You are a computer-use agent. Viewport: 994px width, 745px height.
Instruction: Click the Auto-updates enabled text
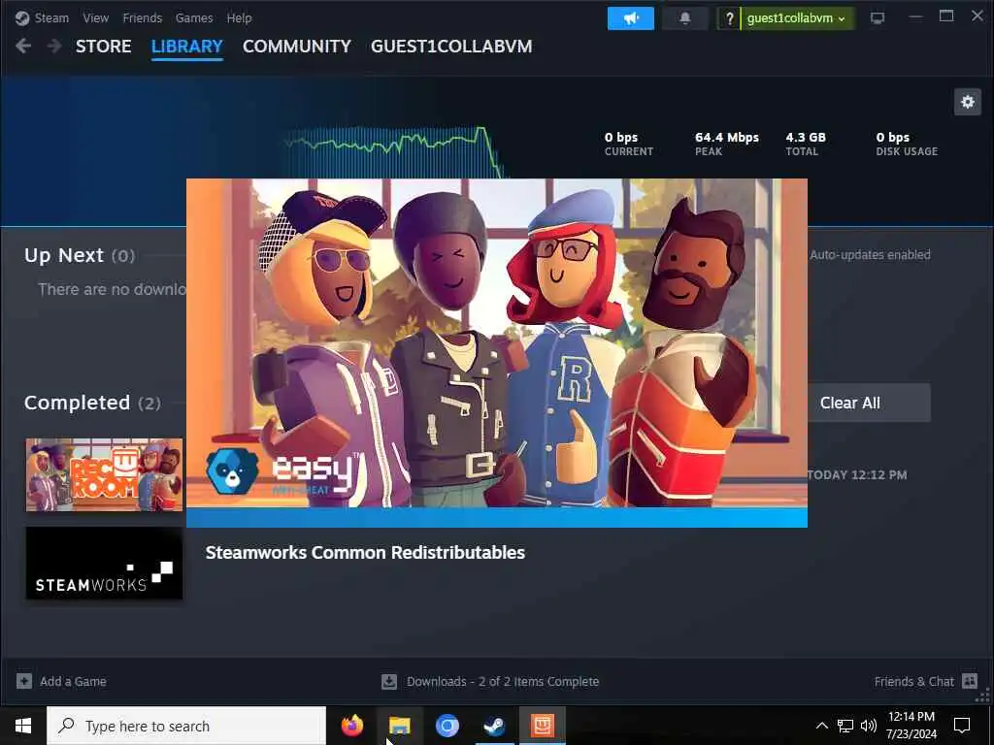[x=870, y=255]
